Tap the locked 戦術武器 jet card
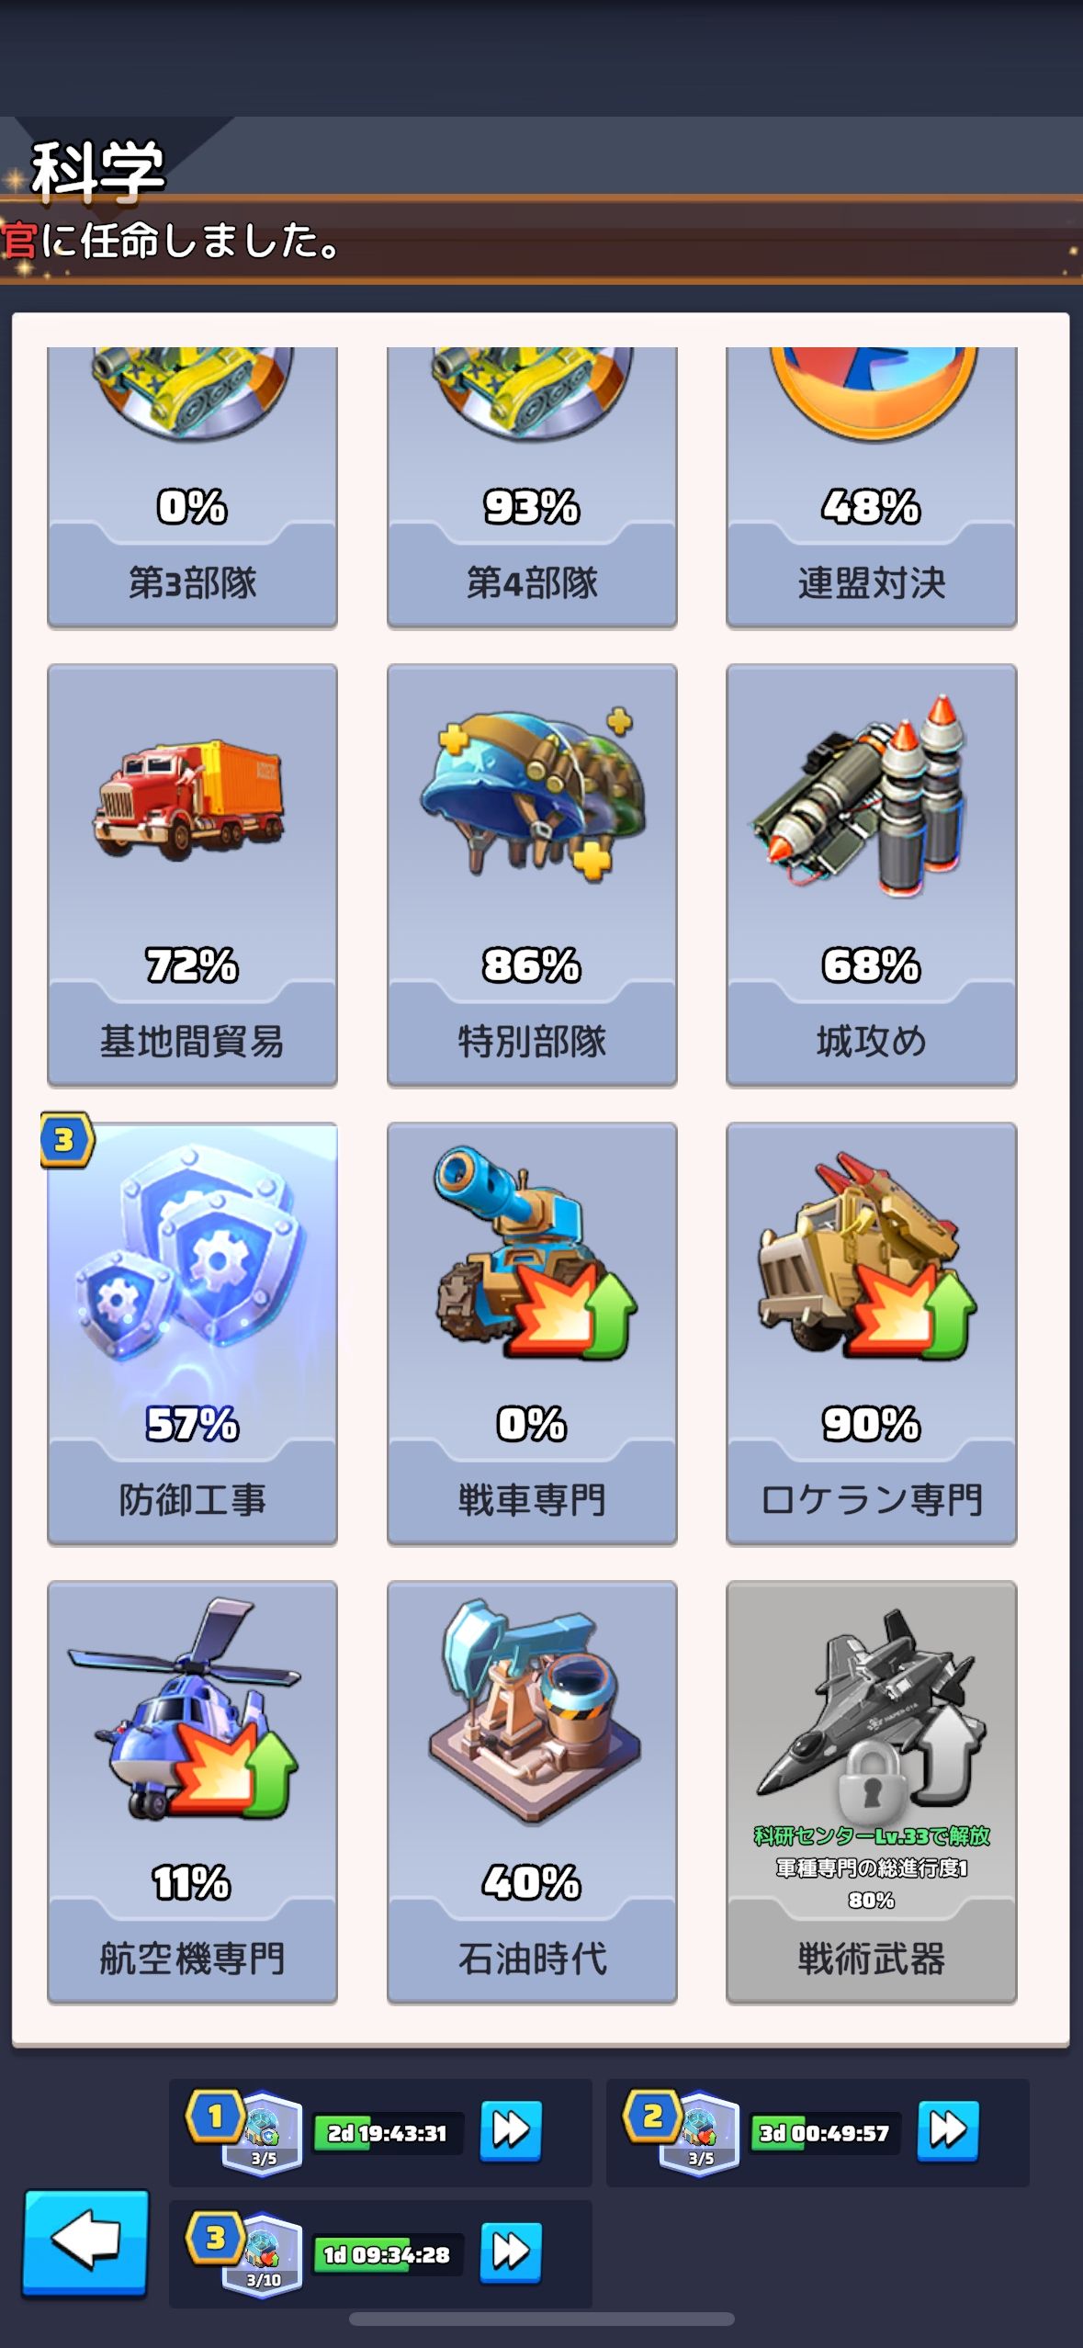 871,1791
